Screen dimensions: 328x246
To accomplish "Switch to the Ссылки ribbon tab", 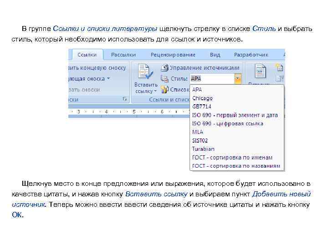I will (x=87, y=55).
